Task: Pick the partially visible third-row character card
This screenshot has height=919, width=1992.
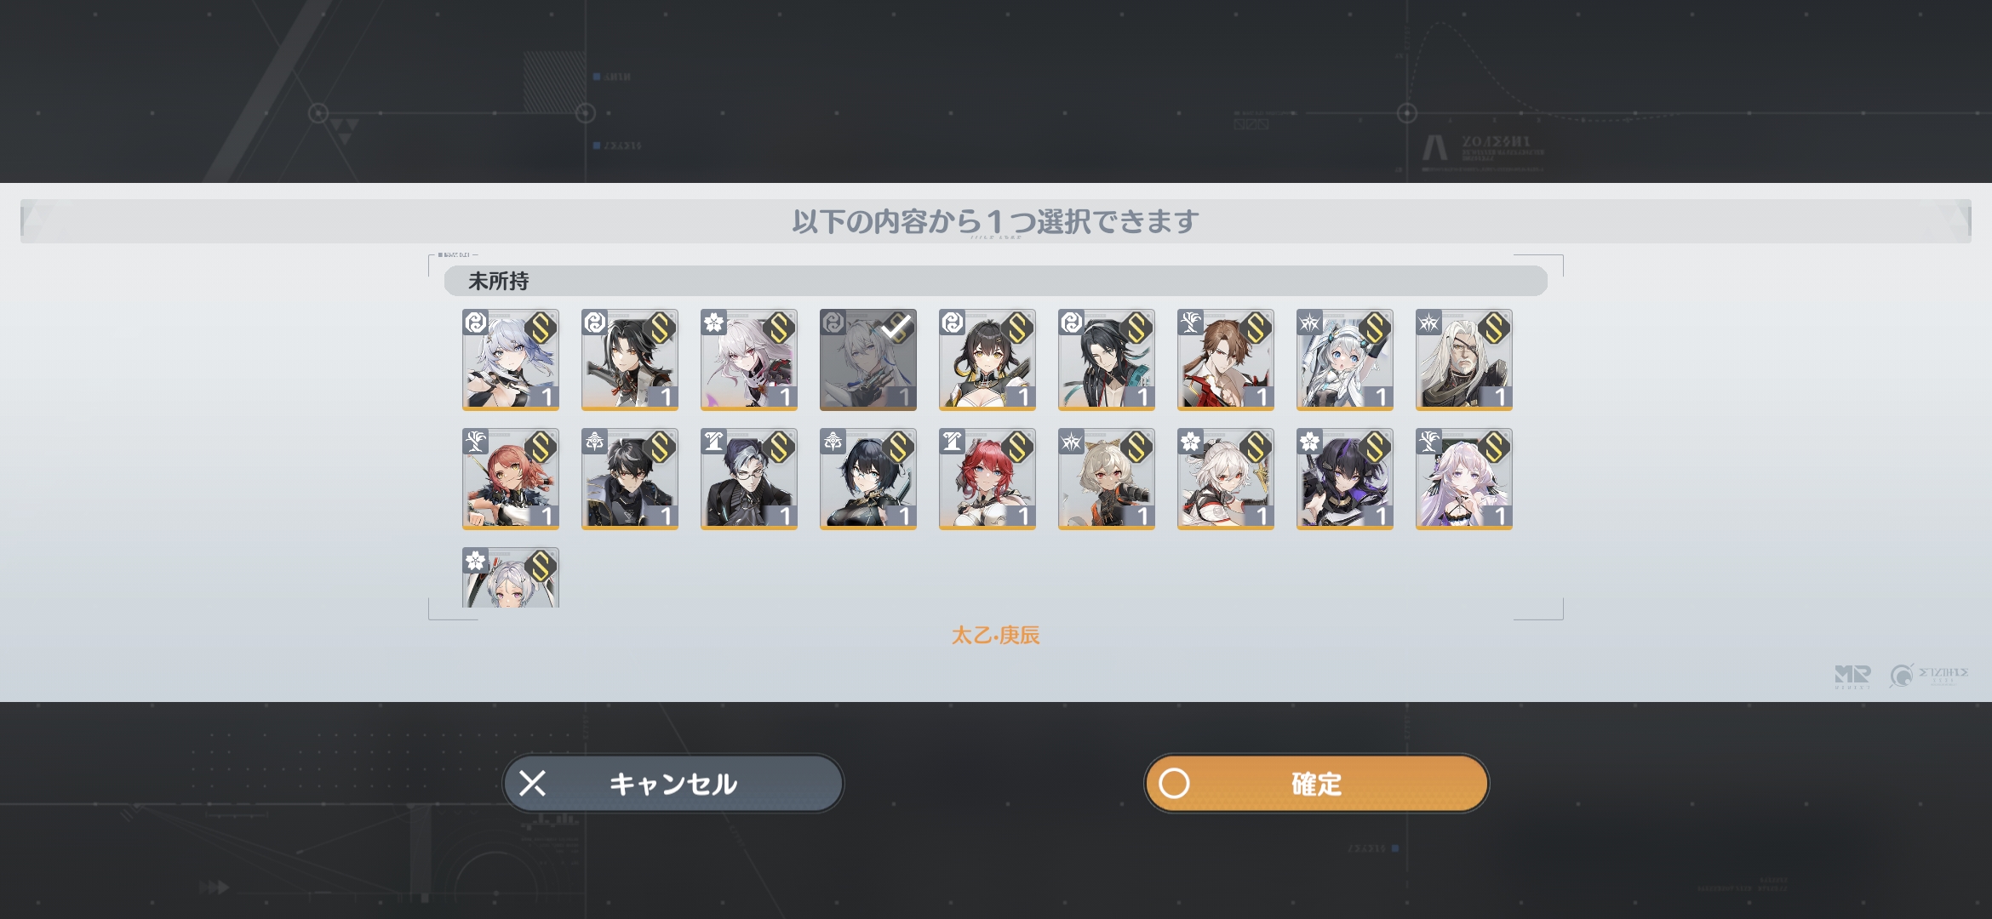Action: point(510,577)
